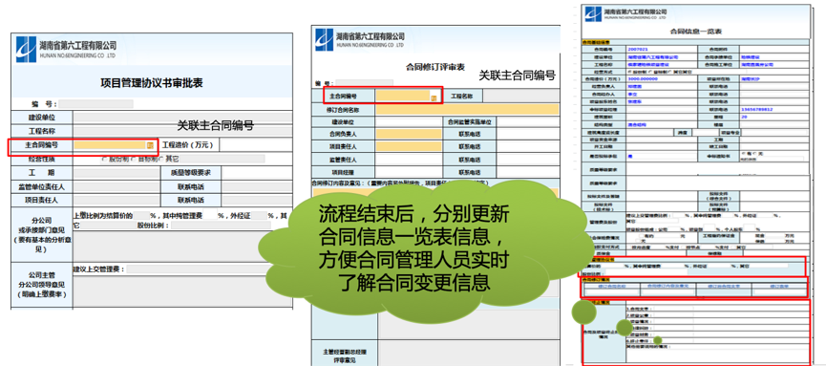Click 工程造价（万元）input field

click(255, 145)
